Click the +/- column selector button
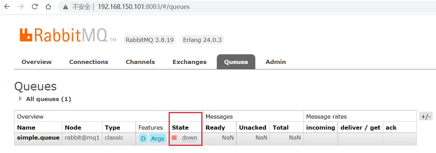This screenshot has height=153, width=436. click(x=425, y=117)
